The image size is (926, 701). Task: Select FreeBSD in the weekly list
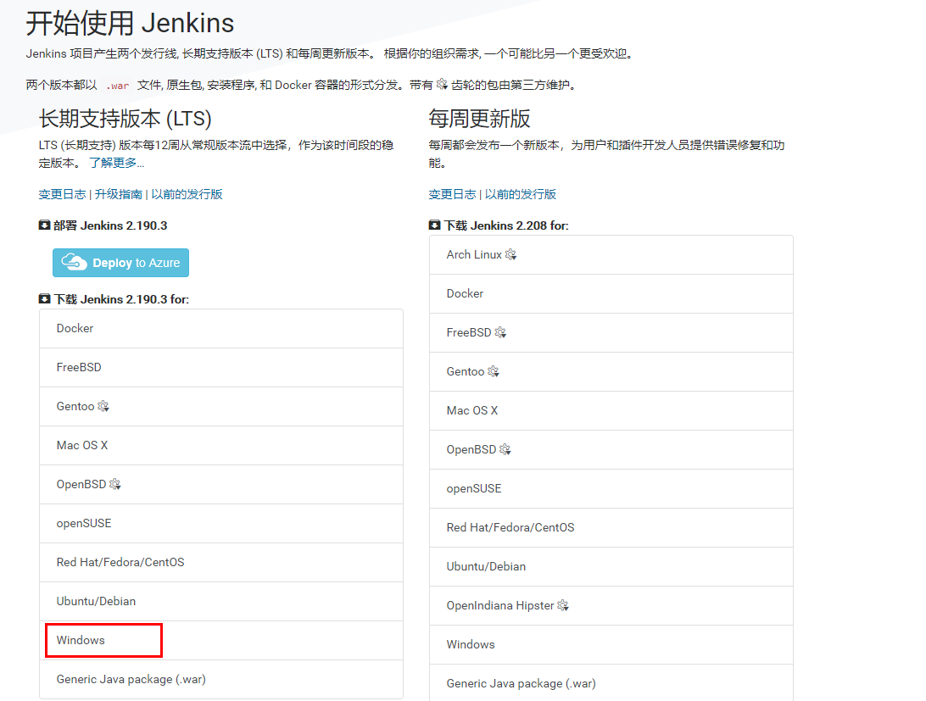(611, 332)
